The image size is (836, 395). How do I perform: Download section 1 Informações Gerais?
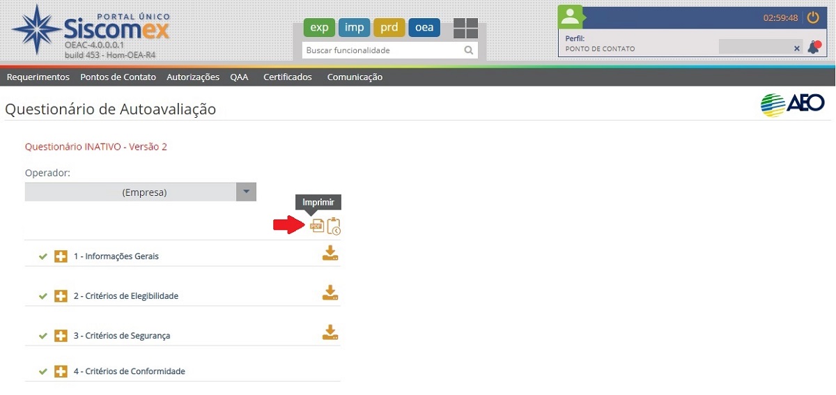click(x=330, y=254)
